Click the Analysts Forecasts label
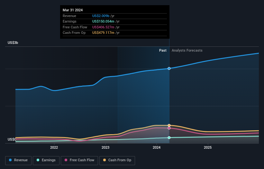Viewport: 264px width, 169px height. 187,50
